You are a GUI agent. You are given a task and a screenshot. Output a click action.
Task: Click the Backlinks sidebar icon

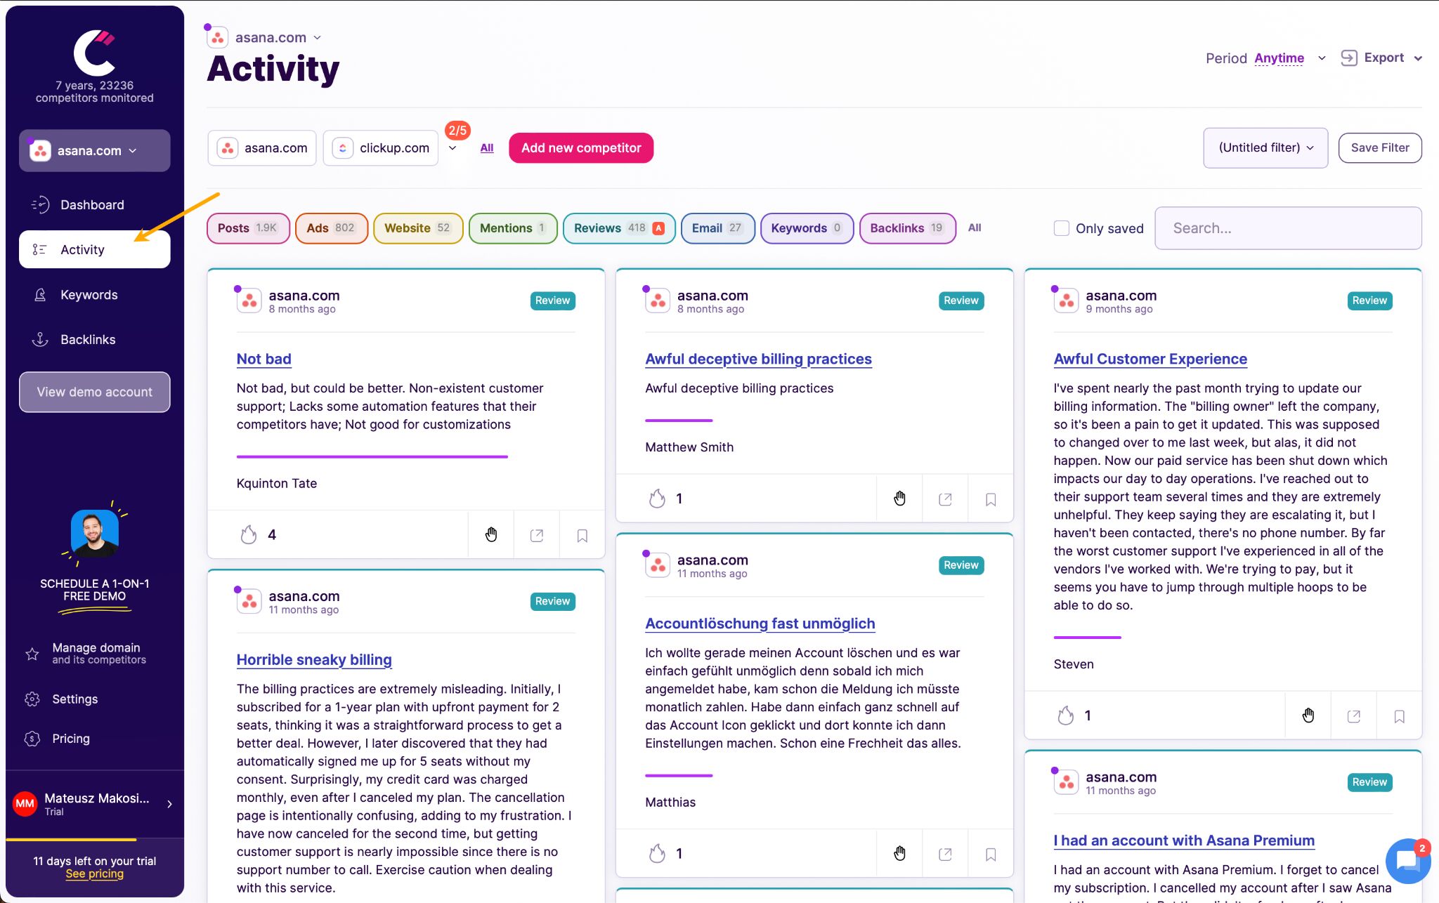click(x=39, y=339)
